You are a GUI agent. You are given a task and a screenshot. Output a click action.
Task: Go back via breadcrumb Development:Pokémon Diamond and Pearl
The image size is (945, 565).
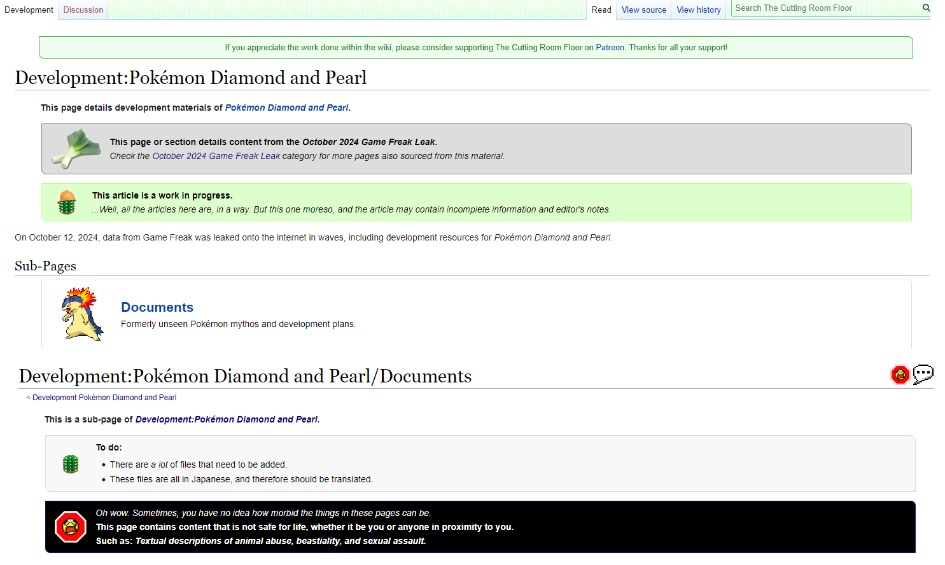104,398
